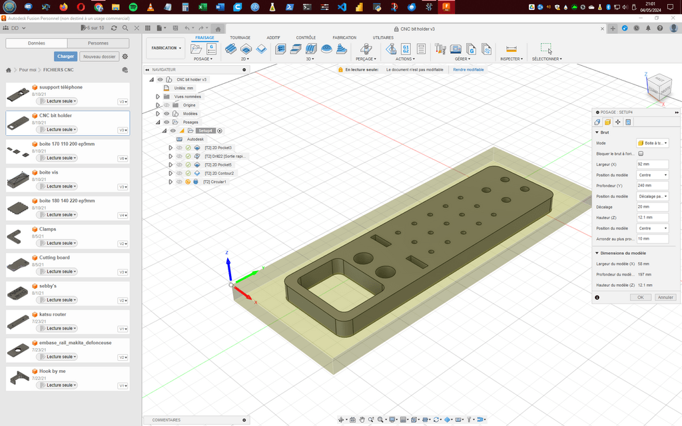This screenshot has width=682, height=426.
Task: Open the Personnes tab in the data panel
Action: pos(99,43)
